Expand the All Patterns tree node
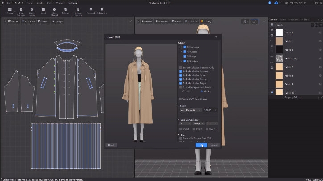This screenshot has width=323, height=181. (181, 47)
